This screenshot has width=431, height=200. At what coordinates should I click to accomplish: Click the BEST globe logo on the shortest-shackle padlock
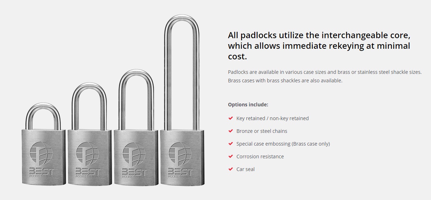point(41,154)
